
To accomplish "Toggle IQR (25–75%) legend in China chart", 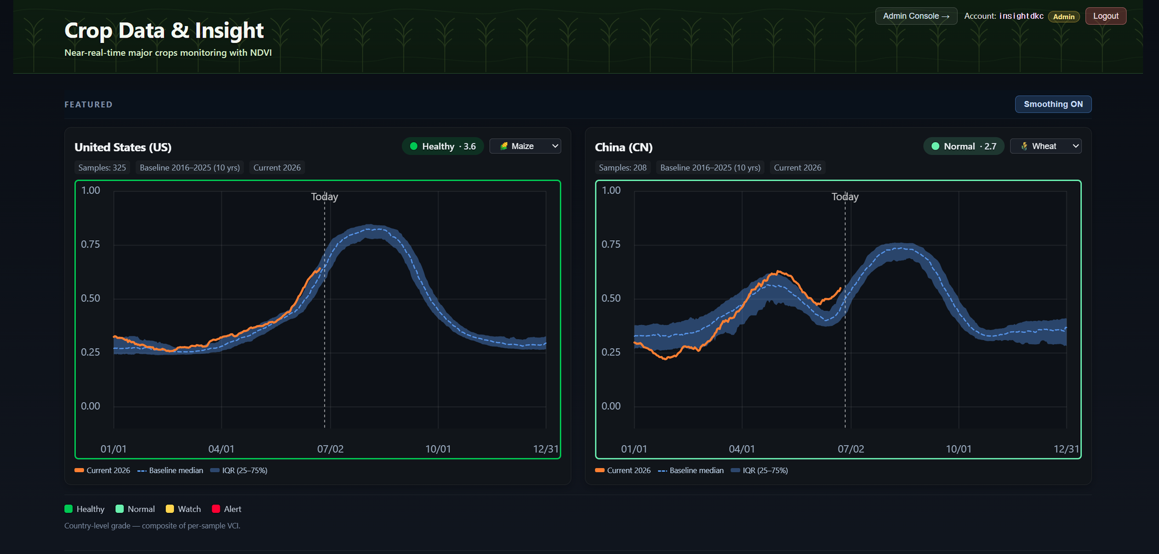I will 760,470.
